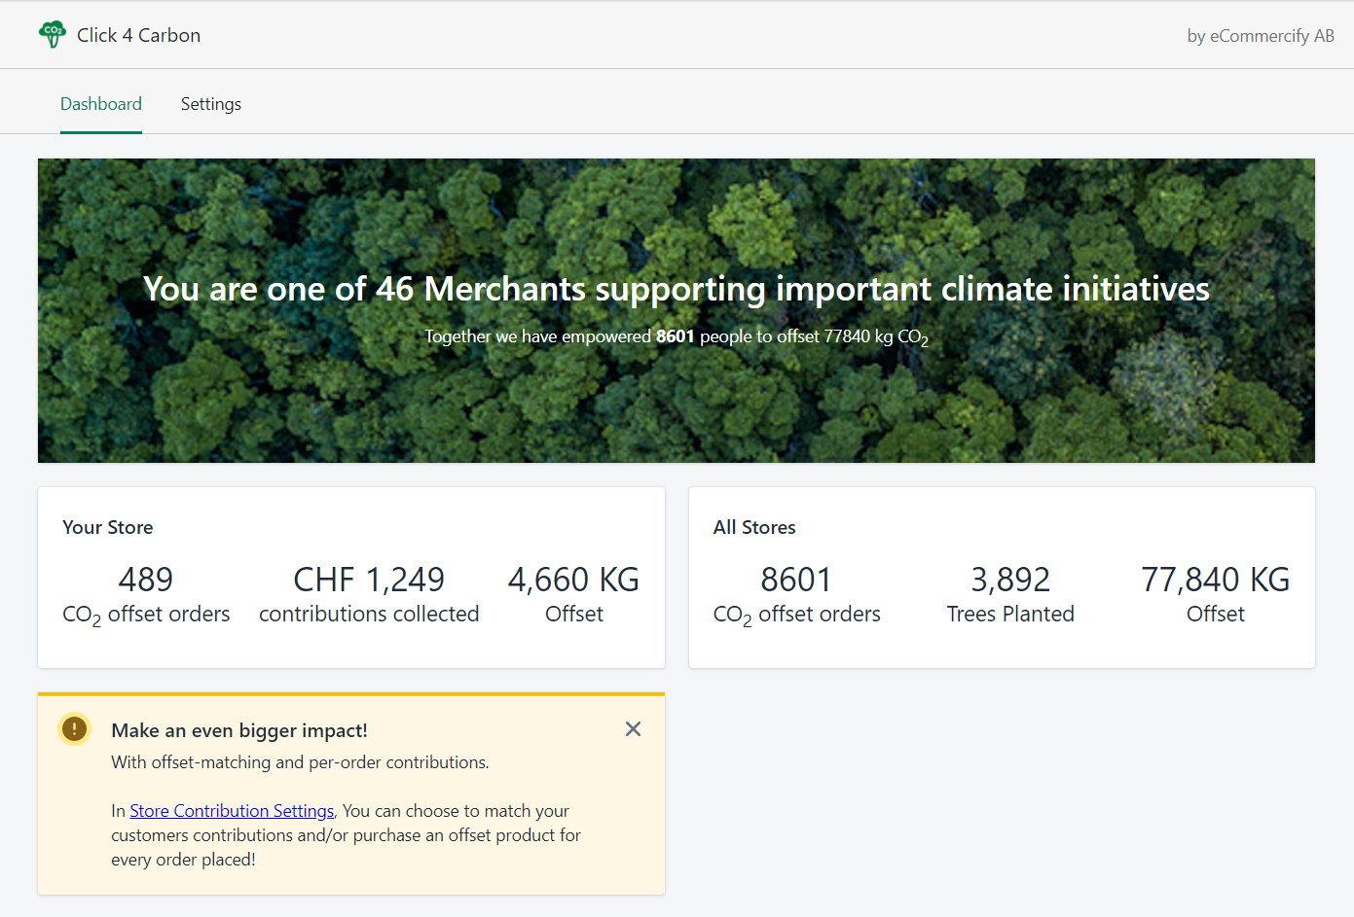This screenshot has width=1354, height=917.
Task: Click the yellow exclamation warning icon
Action: (75, 729)
